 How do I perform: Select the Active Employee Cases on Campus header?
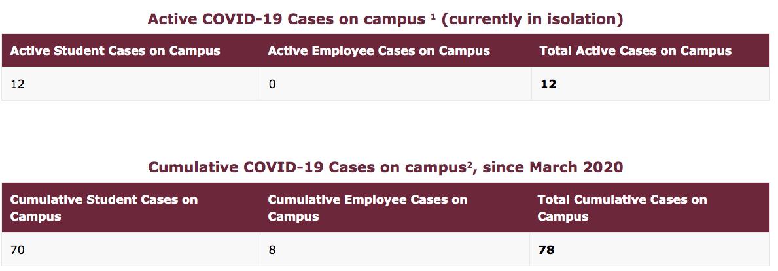(379, 50)
